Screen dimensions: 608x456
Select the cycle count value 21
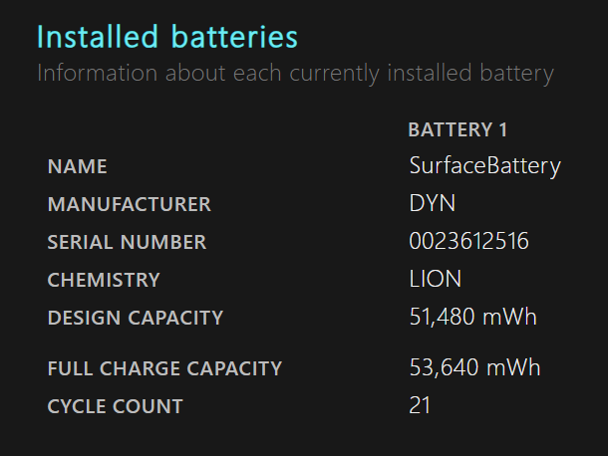[x=420, y=405]
